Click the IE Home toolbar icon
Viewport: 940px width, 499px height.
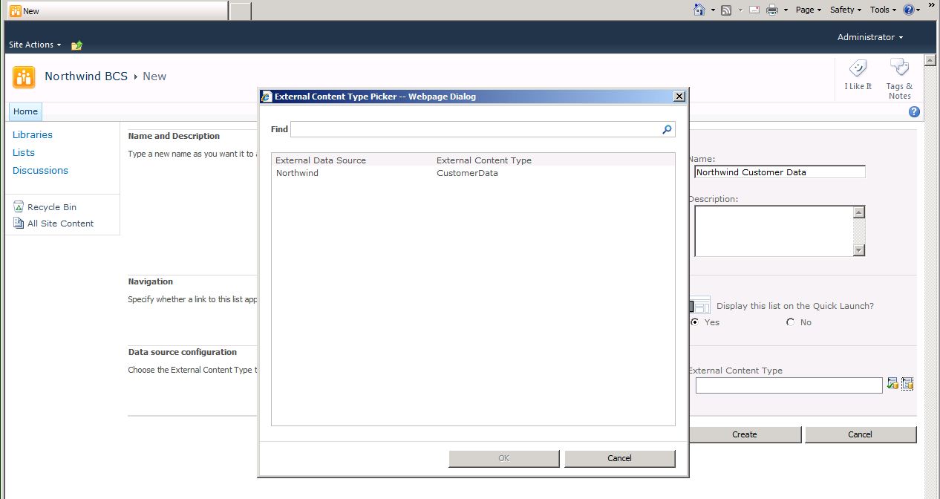click(x=699, y=10)
